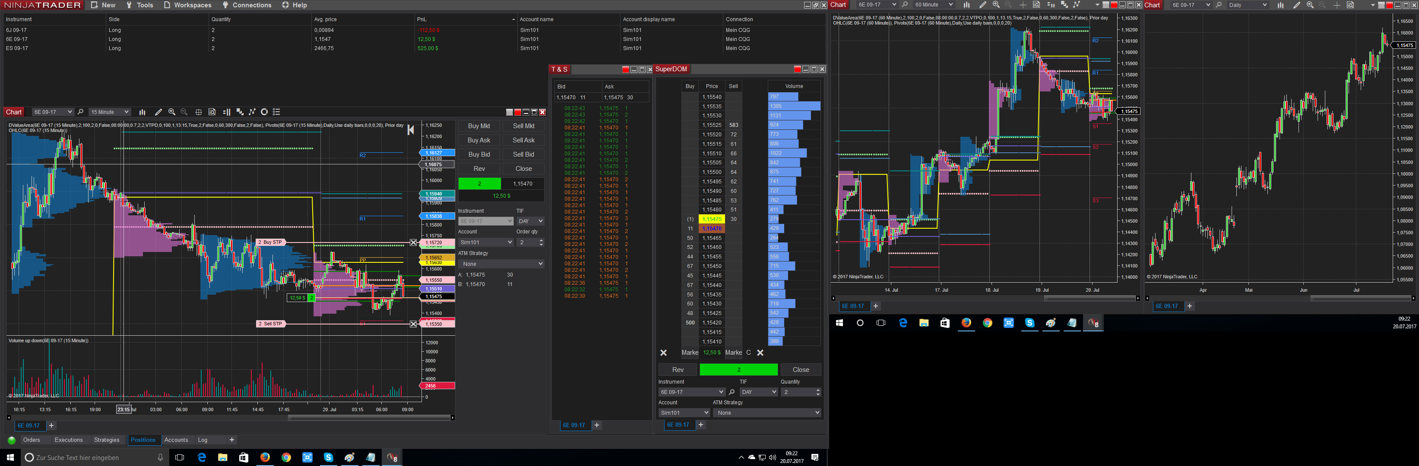The height and width of the screenshot is (466, 1419).
Task: Open ATM Strategy dropdown in SuperDOM
Action: pyautogui.click(x=767, y=413)
